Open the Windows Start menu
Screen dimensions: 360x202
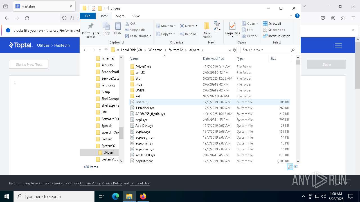[6, 196]
